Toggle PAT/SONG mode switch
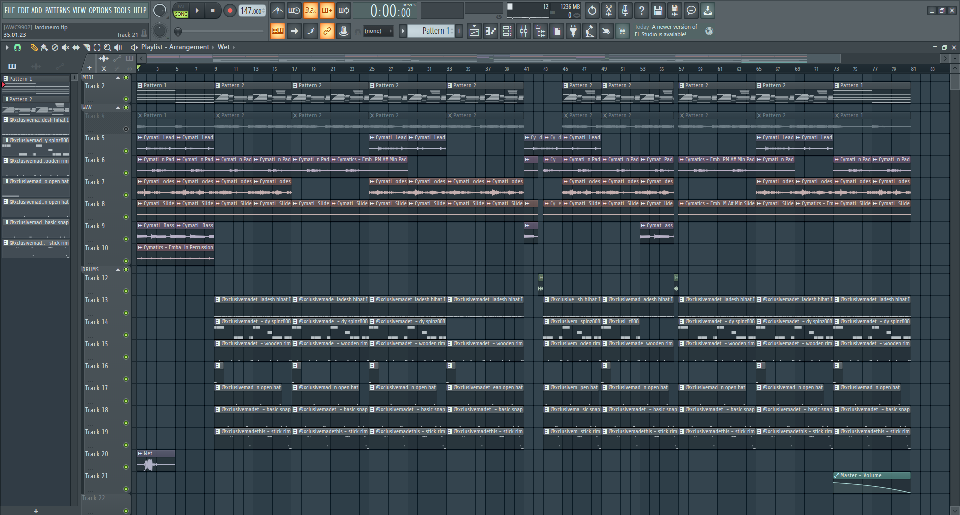The height and width of the screenshot is (515, 960). pos(181,10)
